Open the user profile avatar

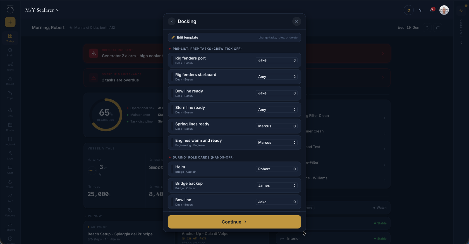[444, 10]
